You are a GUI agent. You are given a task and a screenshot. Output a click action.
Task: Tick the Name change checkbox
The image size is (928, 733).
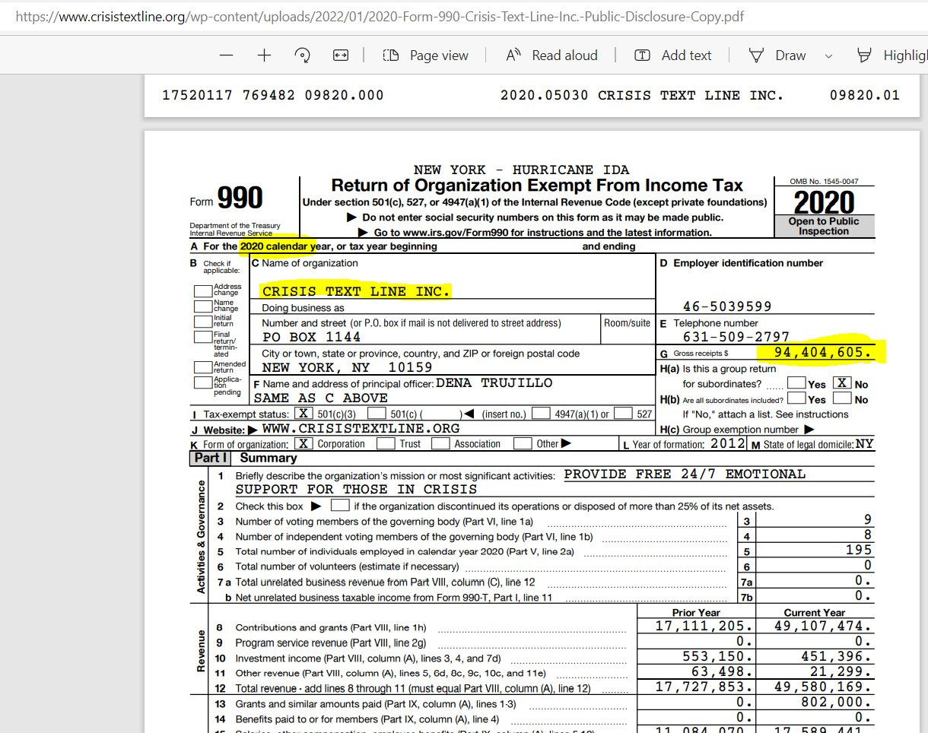pos(202,306)
